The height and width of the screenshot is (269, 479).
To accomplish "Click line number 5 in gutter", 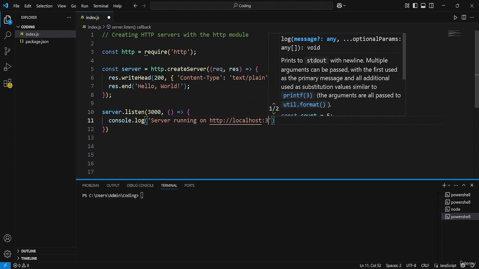I will coord(92,69).
